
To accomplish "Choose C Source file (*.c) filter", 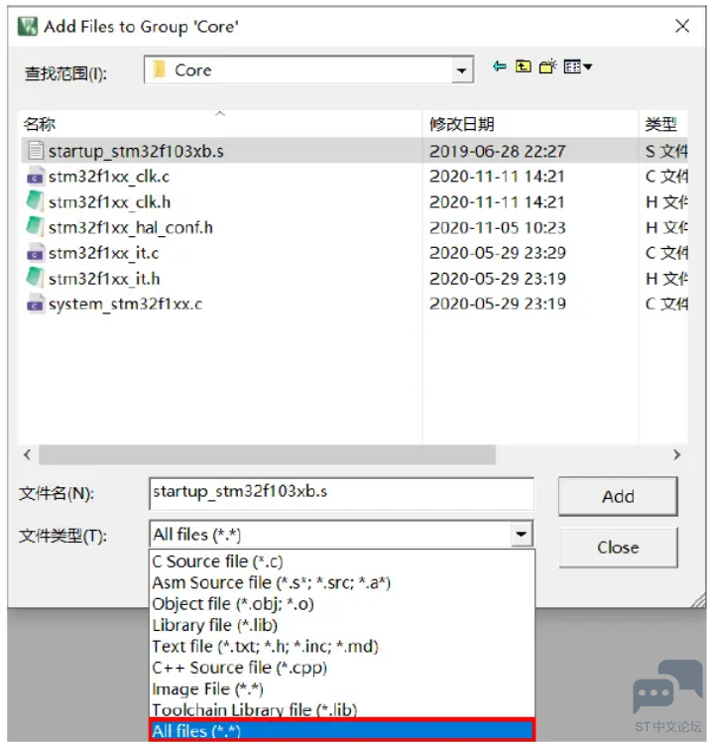I will (342, 561).
